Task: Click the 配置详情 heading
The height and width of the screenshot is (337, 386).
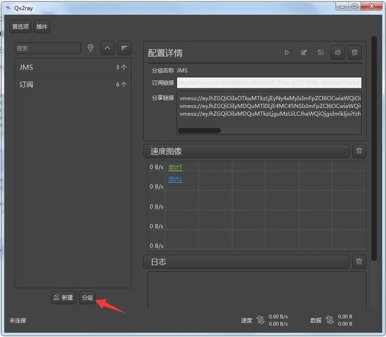Action: point(165,53)
